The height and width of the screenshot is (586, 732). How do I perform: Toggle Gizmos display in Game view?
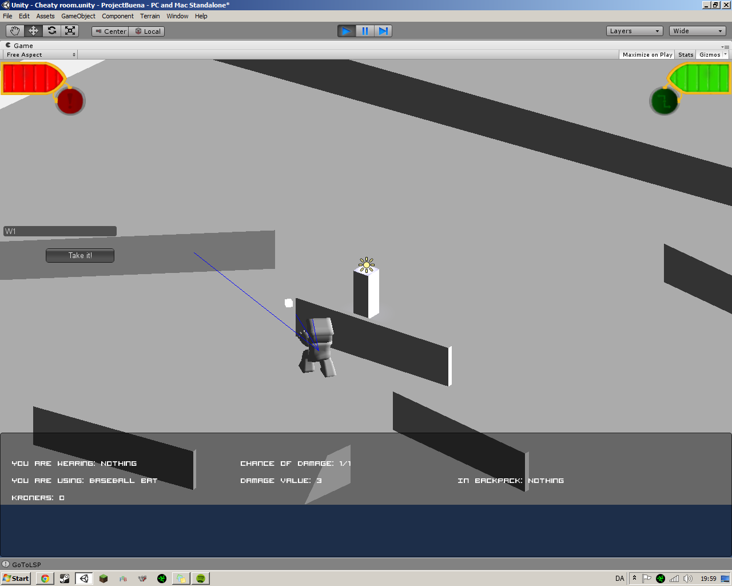click(x=710, y=55)
